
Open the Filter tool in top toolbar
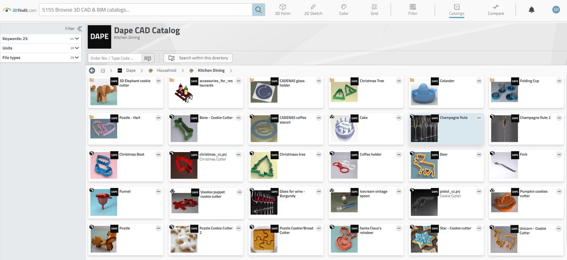pyautogui.click(x=412, y=9)
